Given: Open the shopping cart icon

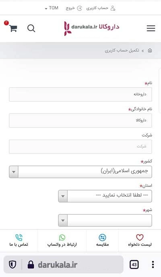Looking at the screenshot, I should coord(13,28).
